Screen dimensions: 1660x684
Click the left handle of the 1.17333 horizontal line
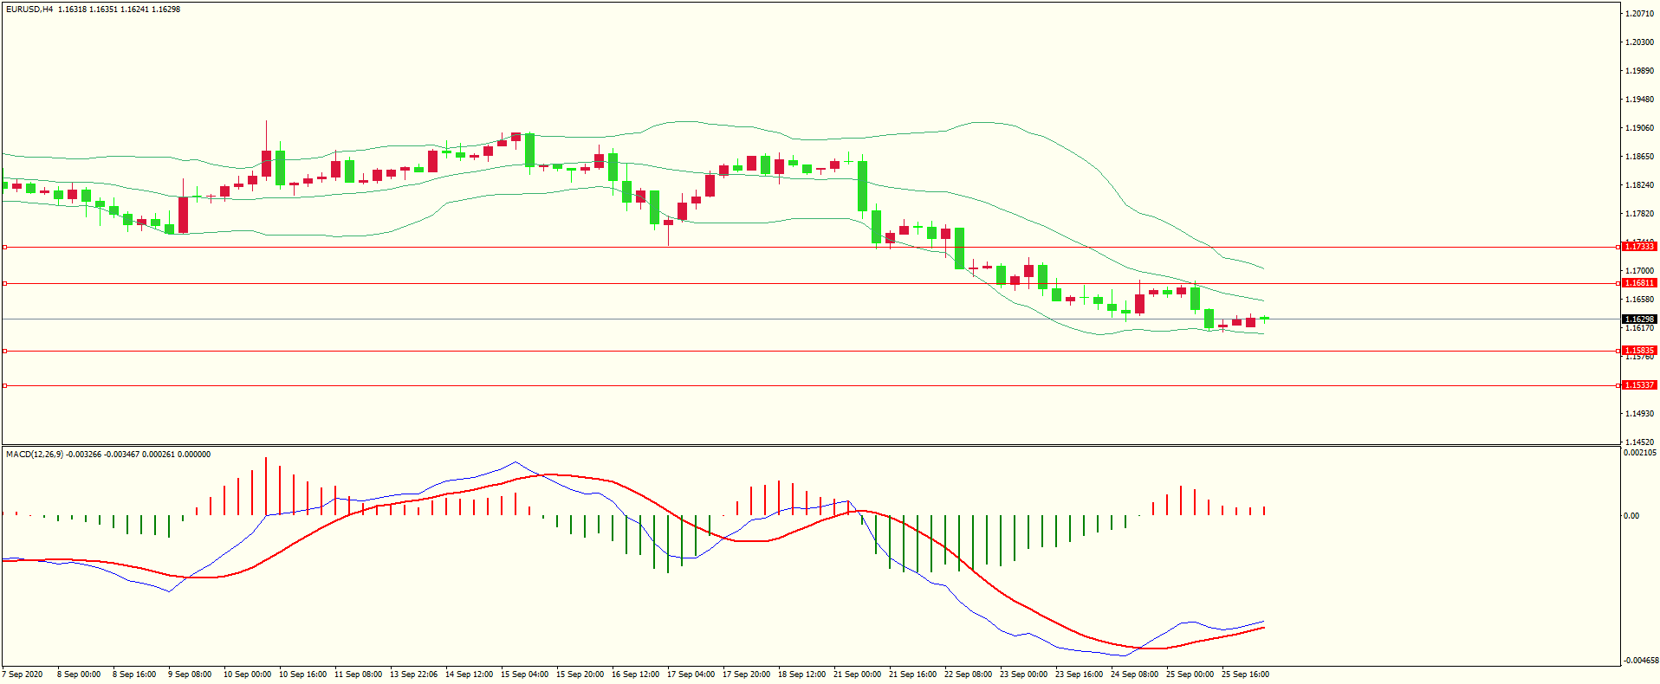pyautogui.click(x=5, y=248)
